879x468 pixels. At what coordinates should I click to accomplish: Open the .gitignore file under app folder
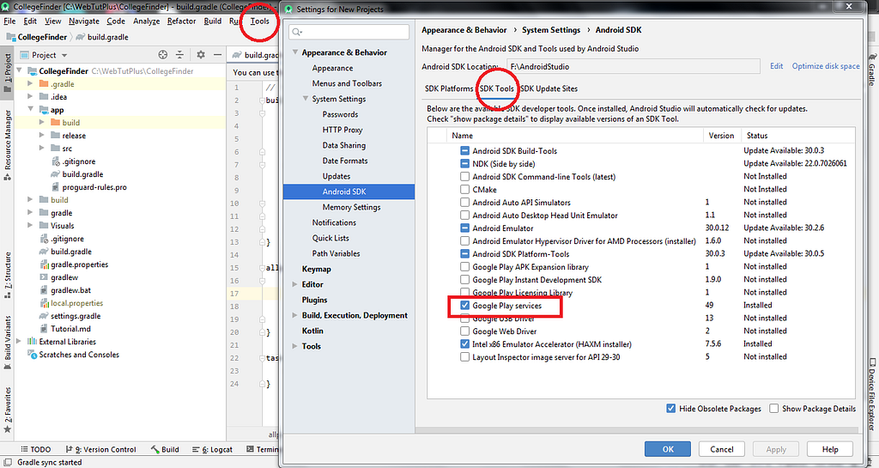pyautogui.click(x=78, y=161)
